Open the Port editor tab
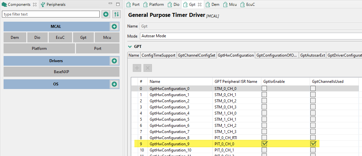The width and height of the screenshot is (362, 156). click(133, 5)
